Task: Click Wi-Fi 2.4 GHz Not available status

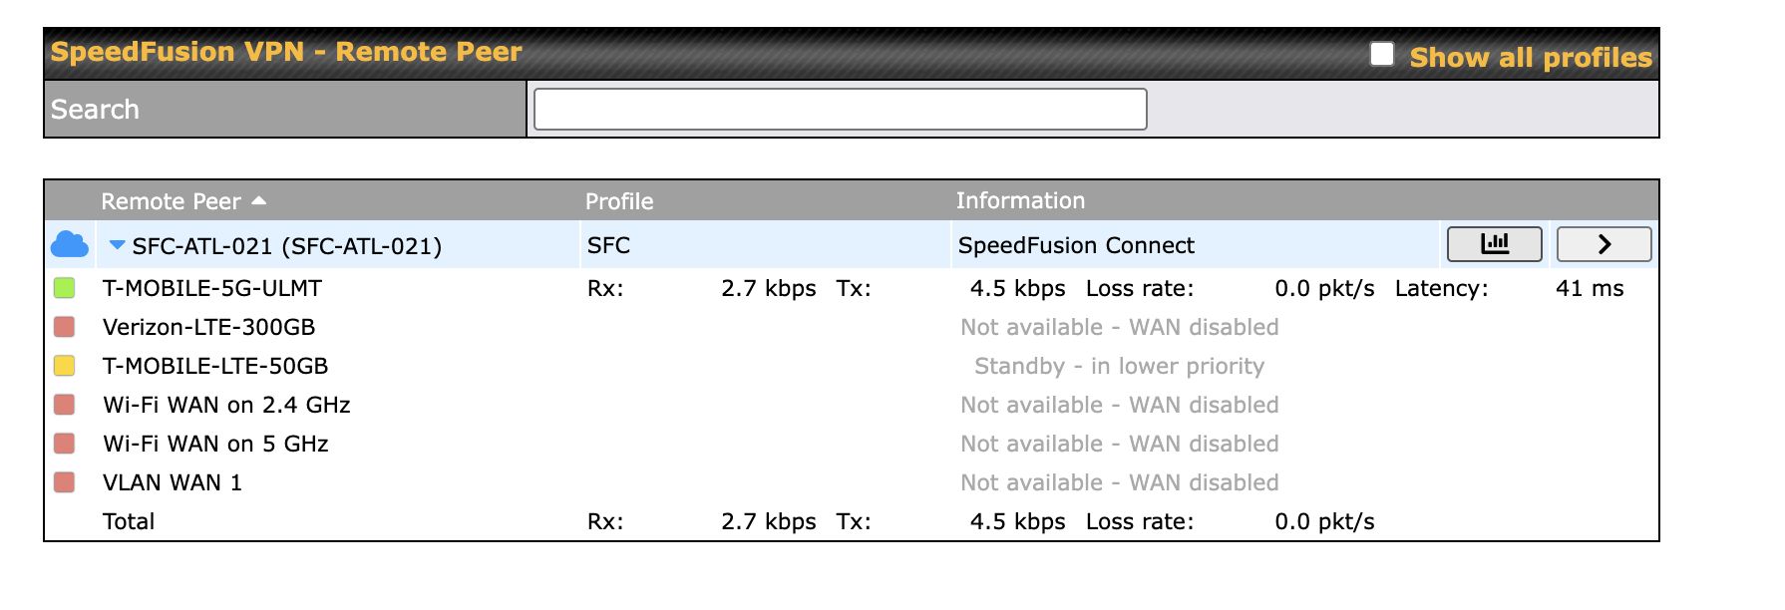Action: [x=1119, y=405]
